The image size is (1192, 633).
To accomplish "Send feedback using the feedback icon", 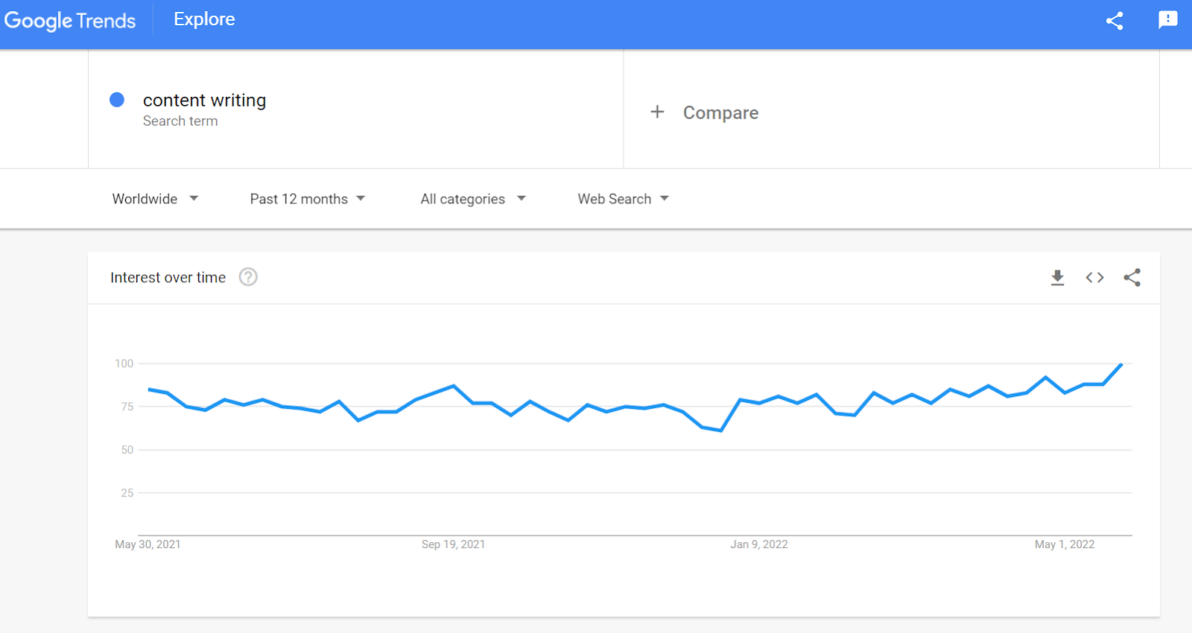I will tap(1167, 20).
